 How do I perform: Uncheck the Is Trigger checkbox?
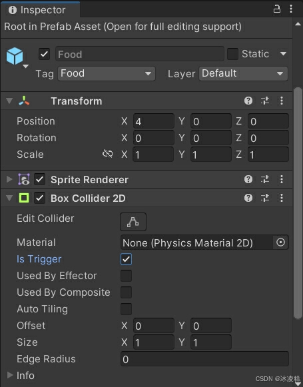click(126, 259)
